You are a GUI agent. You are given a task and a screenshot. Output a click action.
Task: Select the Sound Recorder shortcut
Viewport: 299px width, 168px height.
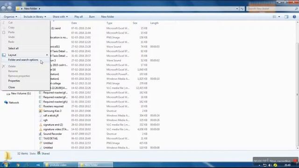tap(52, 134)
